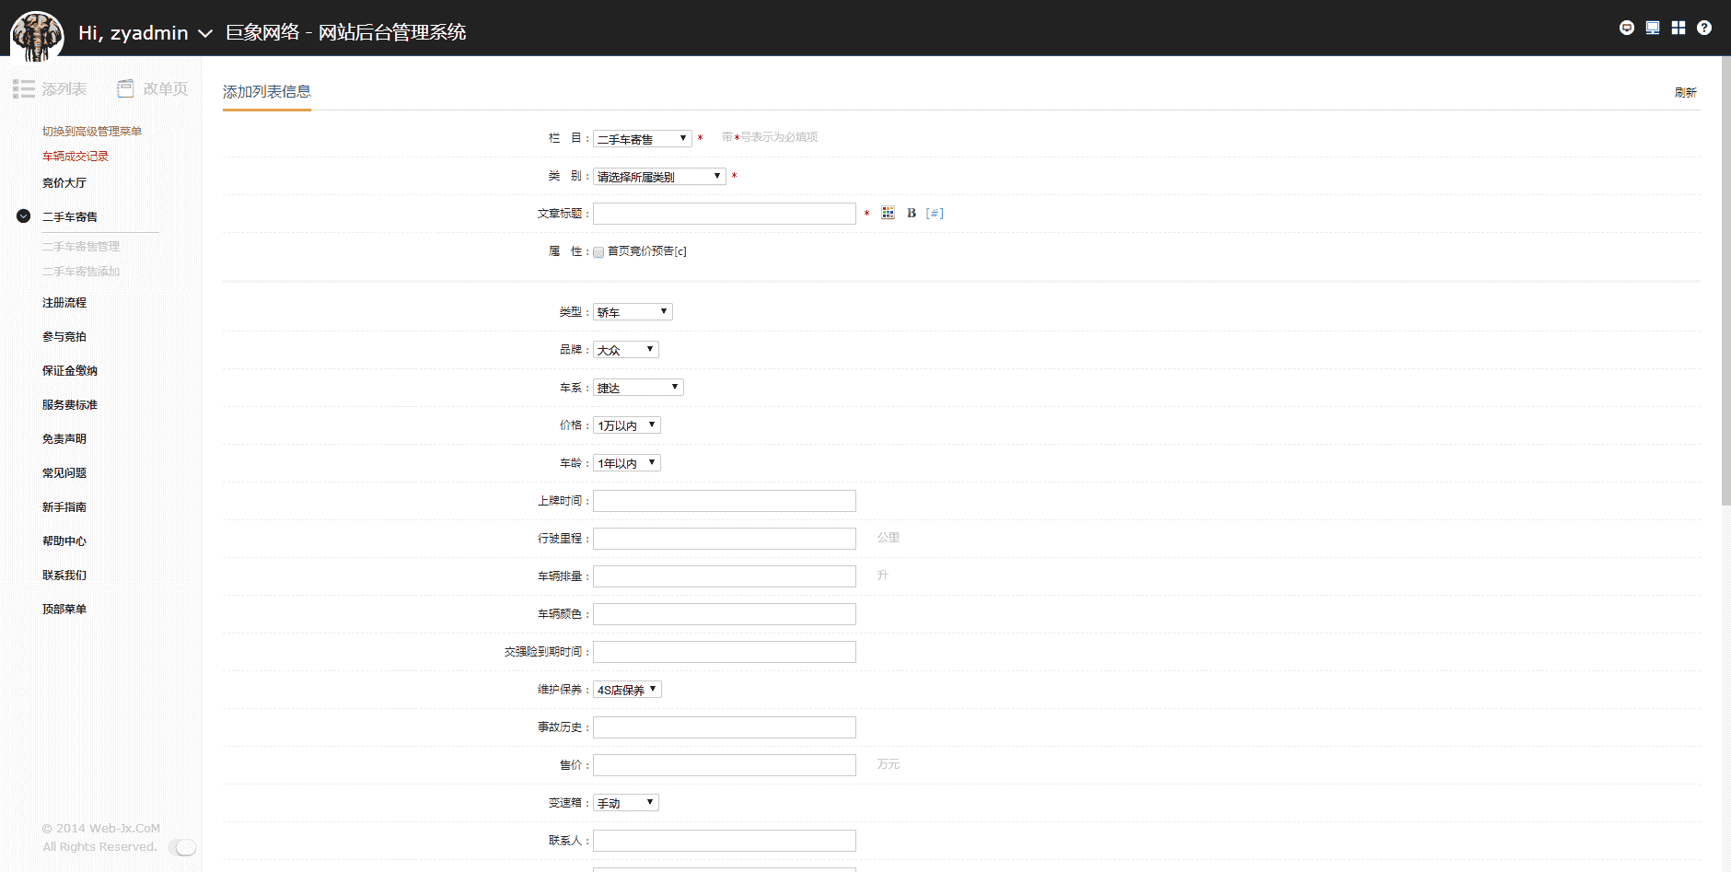Click the 添列表 list icon
Screen dimensions: 1731x872
(24, 89)
